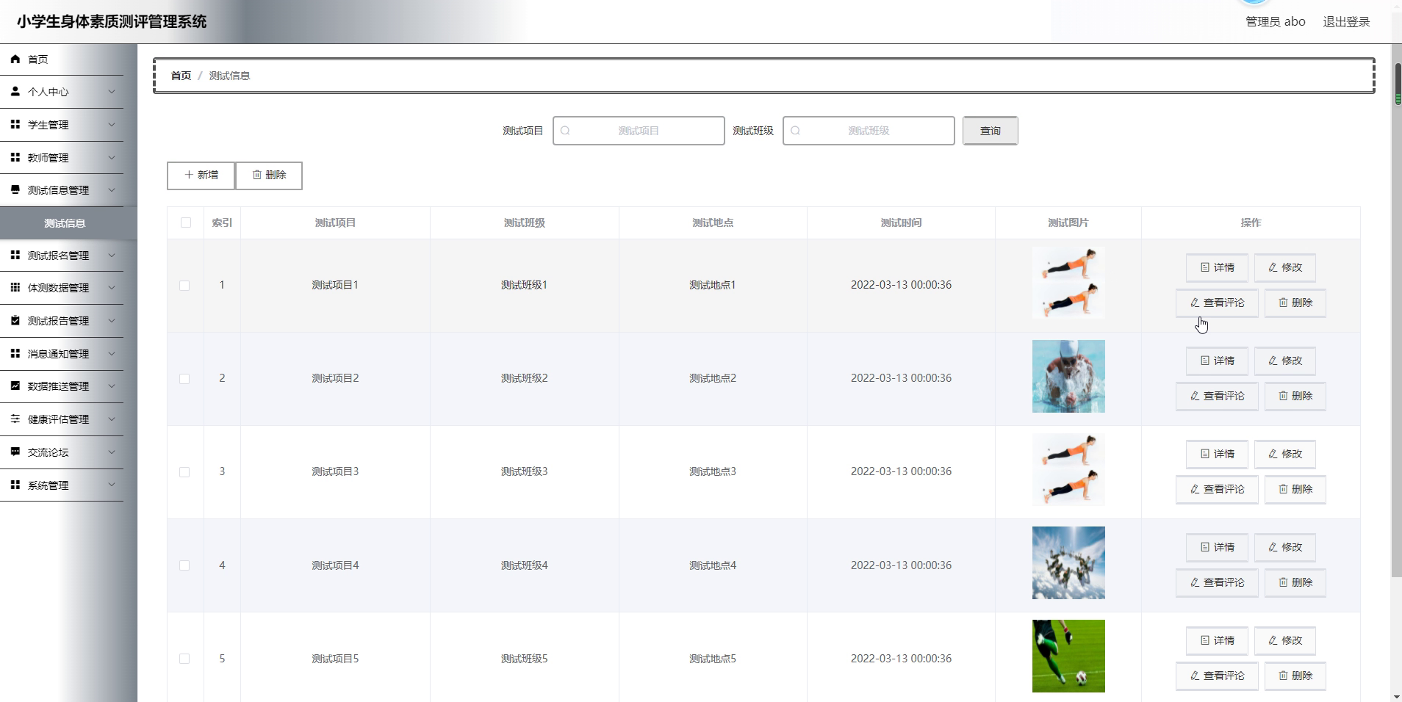Open swimmer thumbnail in 测试项目2 row
Viewport: 1402px width, 702px height.
point(1068,376)
